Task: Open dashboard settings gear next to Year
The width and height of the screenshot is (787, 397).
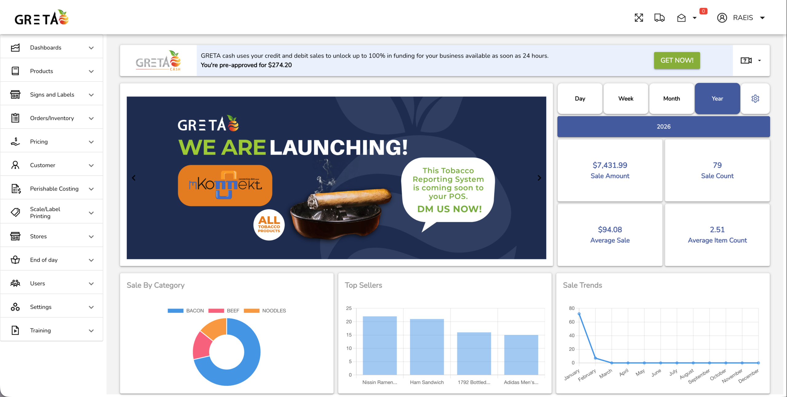Action: 755,99
